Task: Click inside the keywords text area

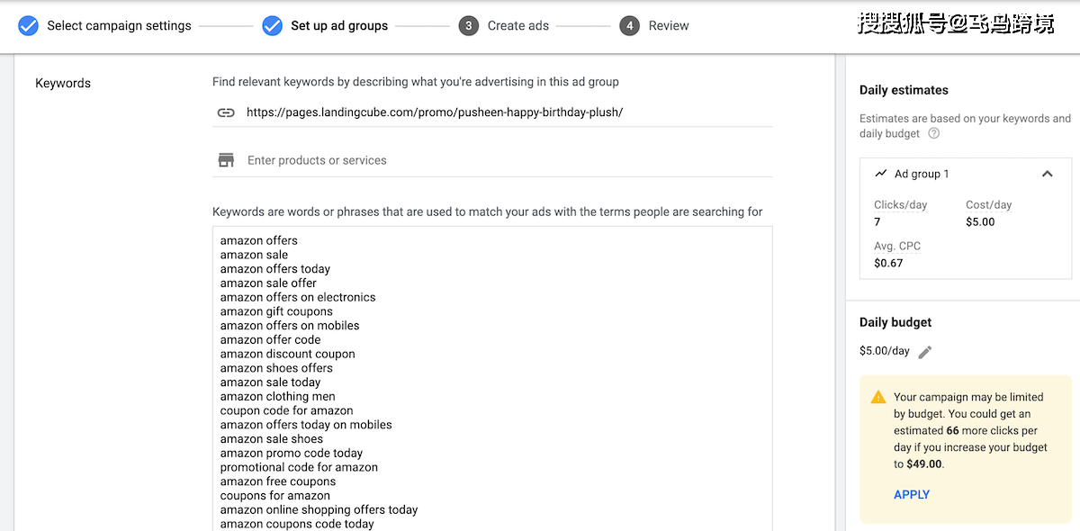Action: coord(492,378)
